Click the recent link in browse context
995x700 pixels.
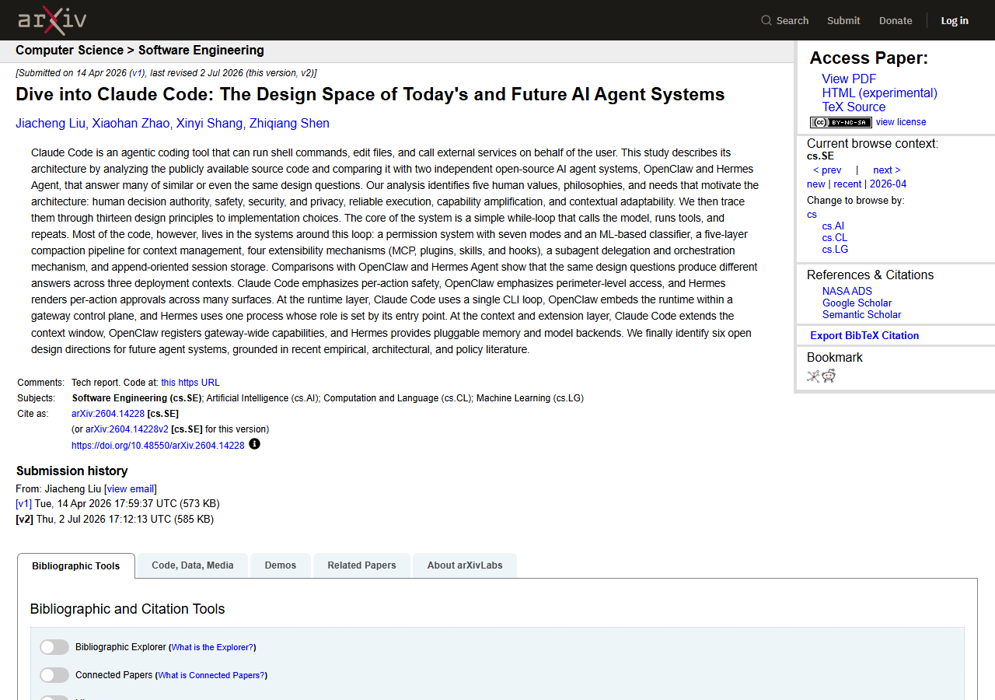(x=847, y=184)
